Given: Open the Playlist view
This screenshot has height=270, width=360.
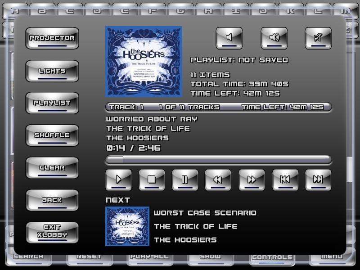Looking at the screenshot, I should tap(52, 103).
